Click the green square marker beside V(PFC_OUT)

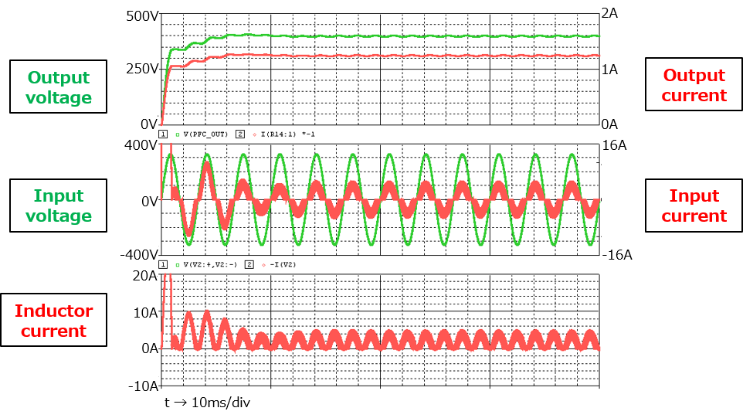178,134
